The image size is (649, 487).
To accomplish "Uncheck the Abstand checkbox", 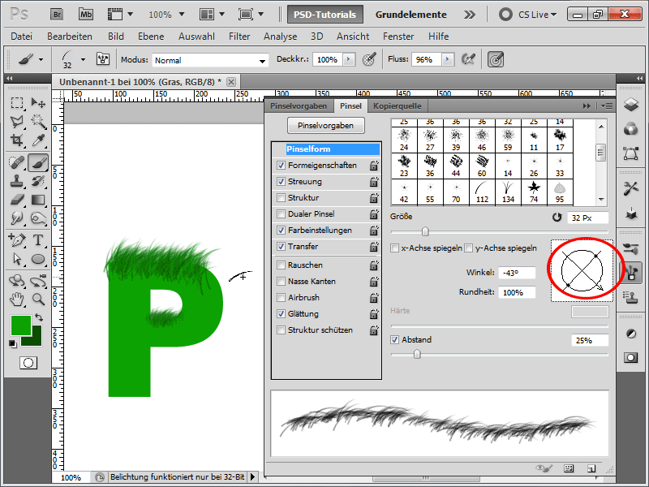I will click(394, 339).
